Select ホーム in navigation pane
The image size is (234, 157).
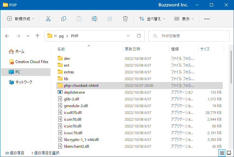click(26, 51)
